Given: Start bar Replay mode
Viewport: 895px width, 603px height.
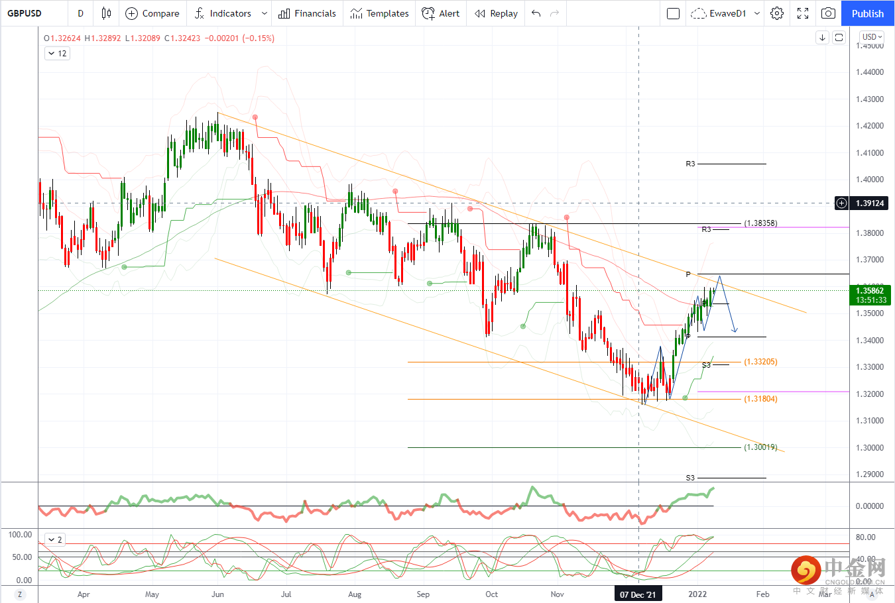Looking at the screenshot, I should pyautogui.click(x=497, y=13).
